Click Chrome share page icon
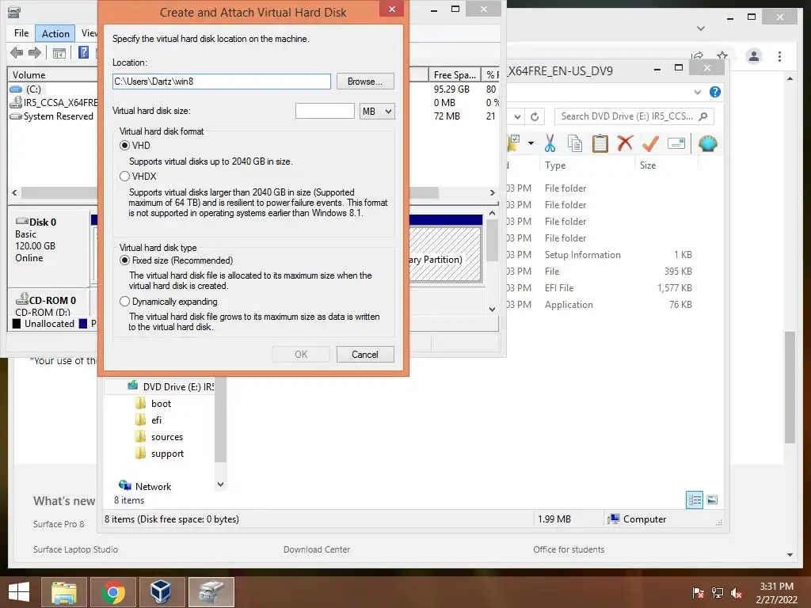The image size is (811, 608). pyautogui.click(x=697, y=55)
